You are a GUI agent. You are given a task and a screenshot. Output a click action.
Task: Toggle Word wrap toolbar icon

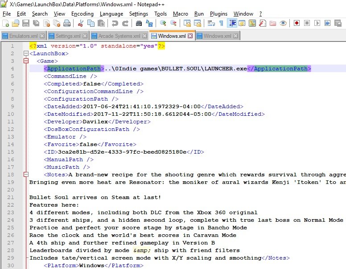[211, 23]
